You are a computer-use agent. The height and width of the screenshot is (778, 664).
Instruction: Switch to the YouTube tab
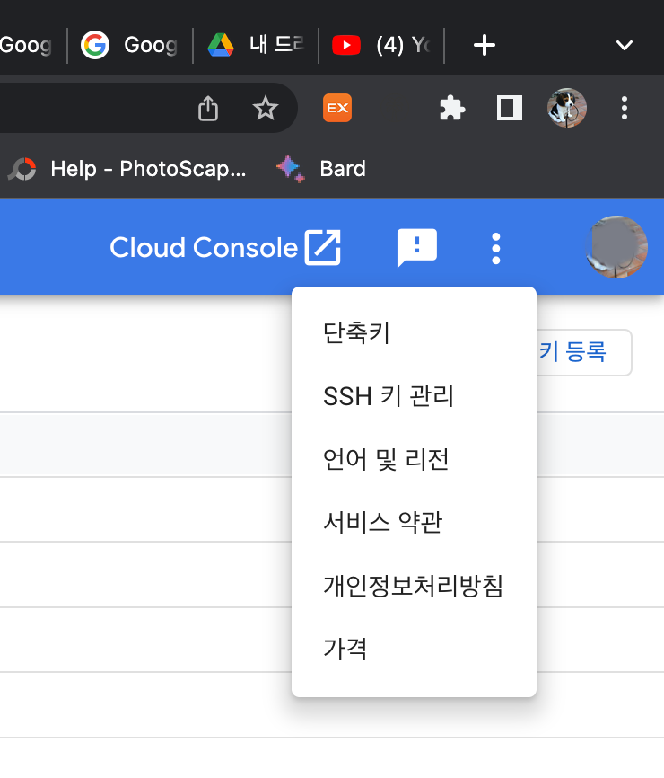(x=381, y=45)
